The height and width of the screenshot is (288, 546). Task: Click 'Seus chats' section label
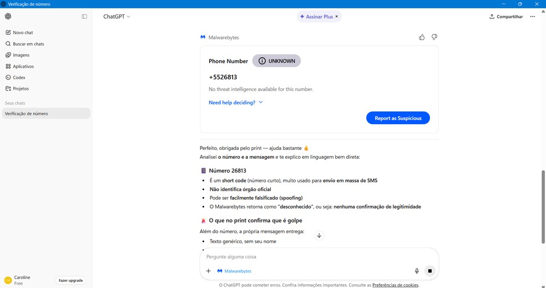(15, 103)
